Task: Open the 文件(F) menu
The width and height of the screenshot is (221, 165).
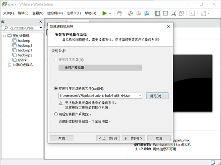Action: coord(8,13)
